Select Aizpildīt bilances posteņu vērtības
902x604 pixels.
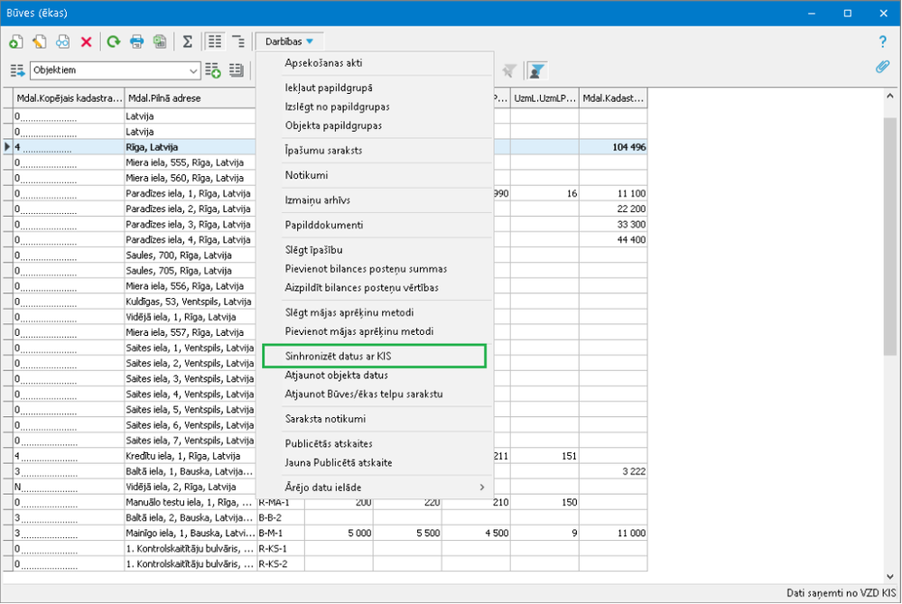tap(375, 288)
